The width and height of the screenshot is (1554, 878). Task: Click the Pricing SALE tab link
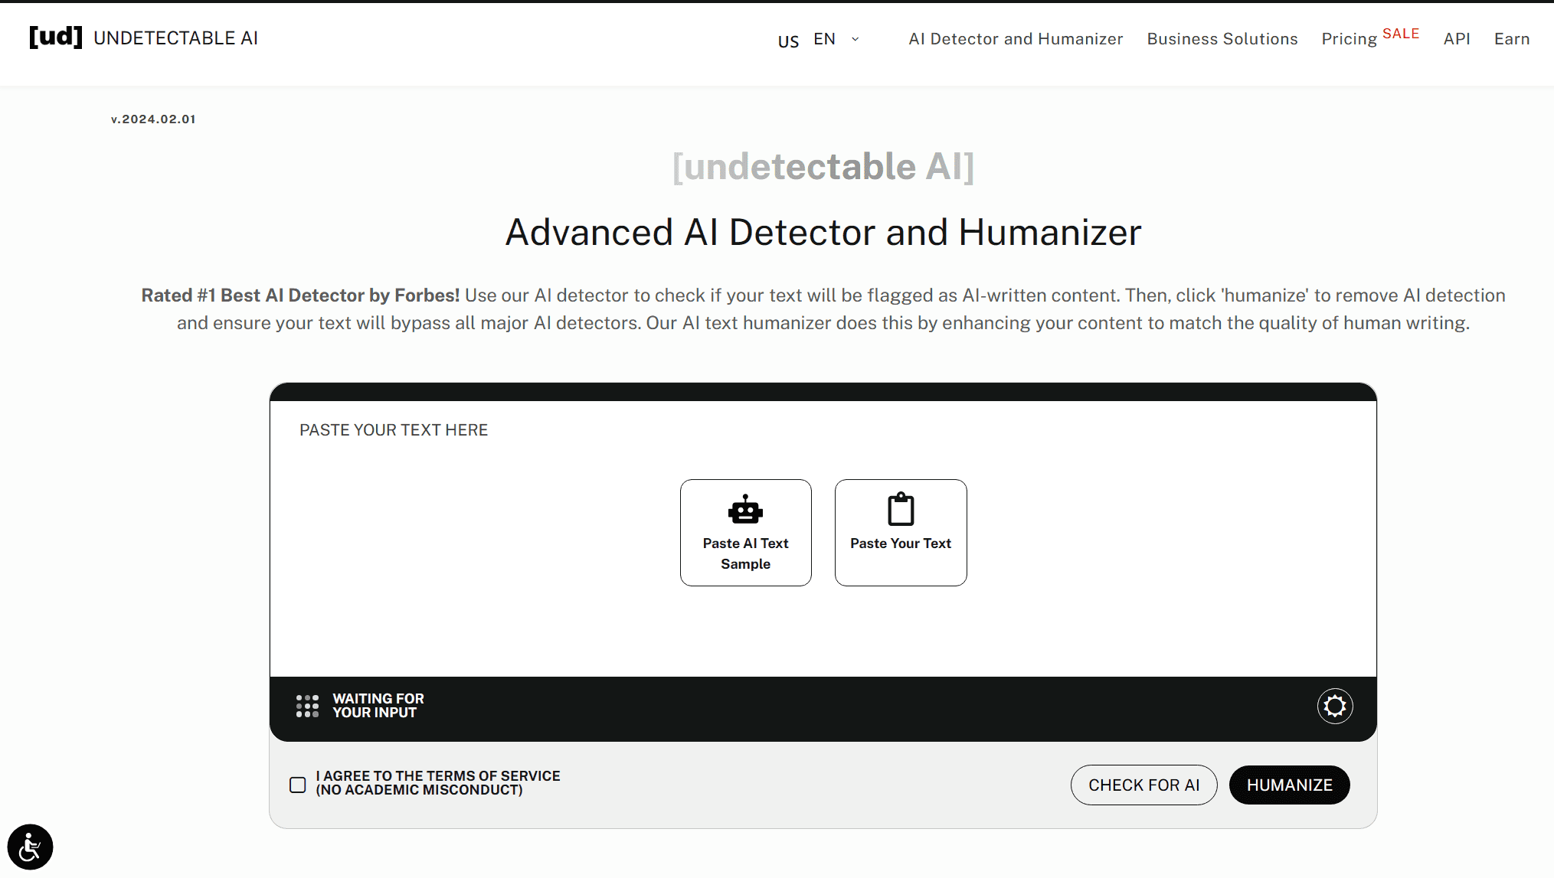coord(1370,40)
